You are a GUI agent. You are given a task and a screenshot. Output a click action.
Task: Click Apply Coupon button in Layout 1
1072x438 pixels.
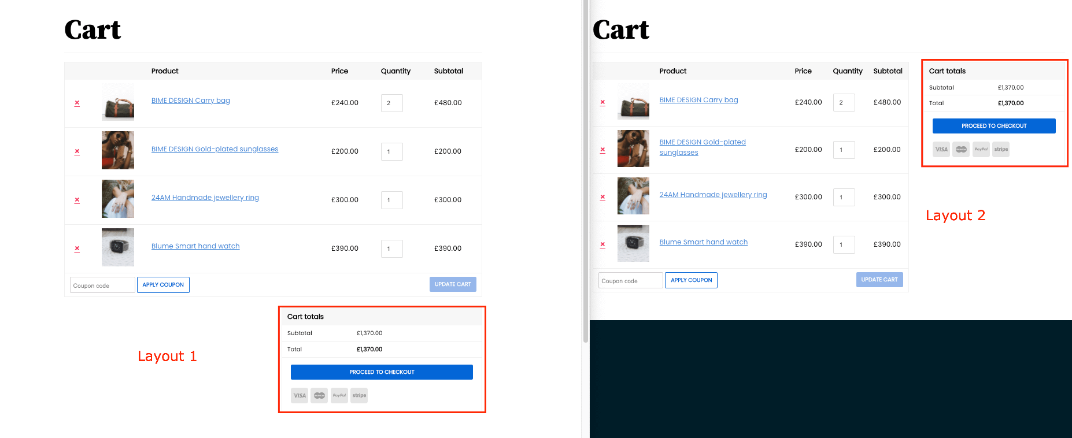(x=163, y=285)
